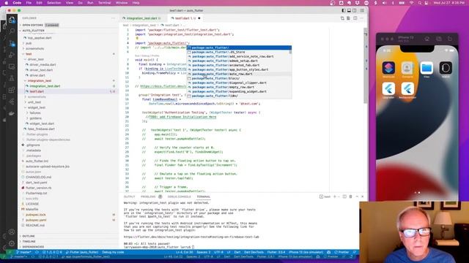This screenshot has height=263, width=469.
Task: Click the split editor right icon
Action: pyautogui.click(x=355, y=18)
